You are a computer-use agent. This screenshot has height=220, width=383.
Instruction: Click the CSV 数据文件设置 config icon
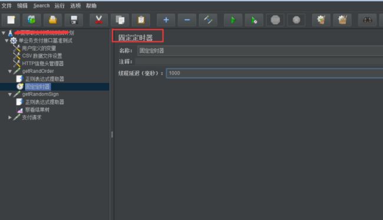[16, 56]
